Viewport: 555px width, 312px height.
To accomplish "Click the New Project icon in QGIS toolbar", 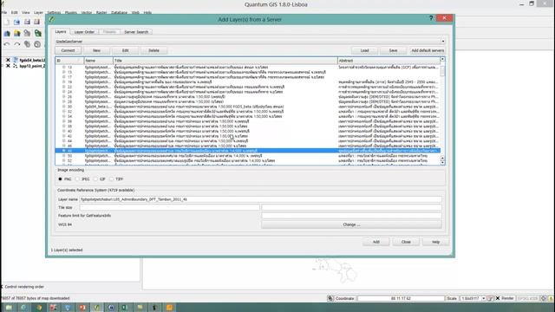I will coord(7,22).
